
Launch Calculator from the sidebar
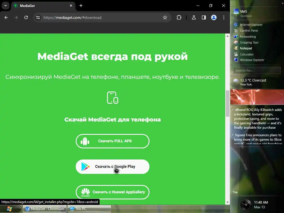click(247, 54)
